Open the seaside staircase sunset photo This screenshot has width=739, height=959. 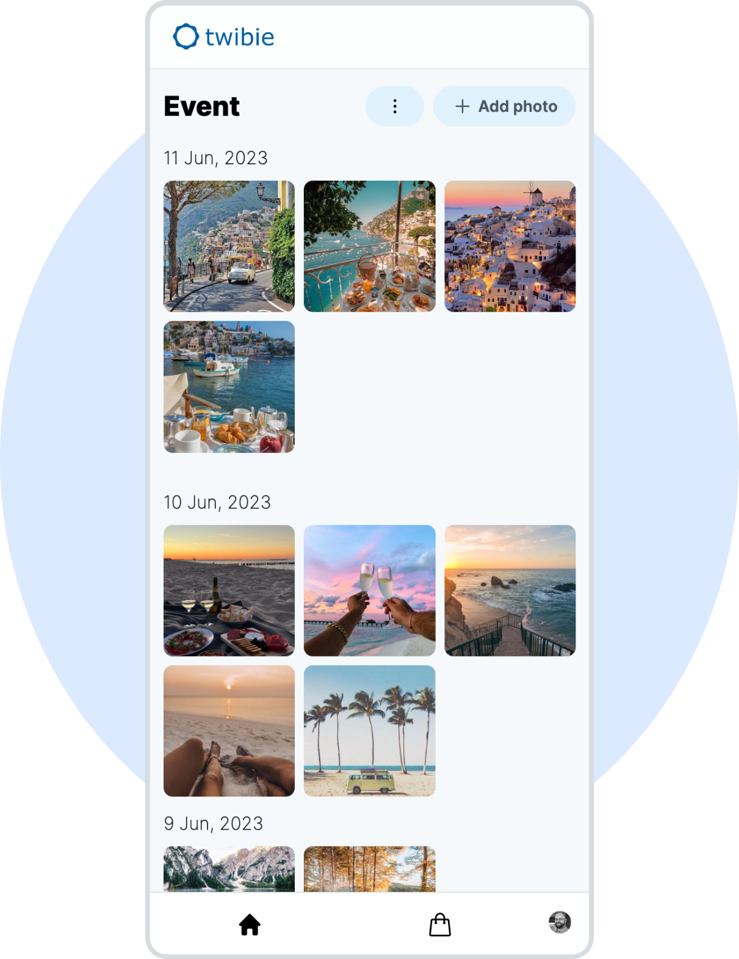coord(510,591)
